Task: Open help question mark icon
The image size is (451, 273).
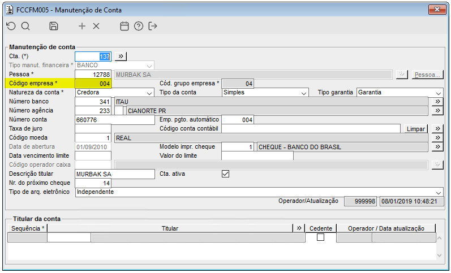Action: pos(139,26)
